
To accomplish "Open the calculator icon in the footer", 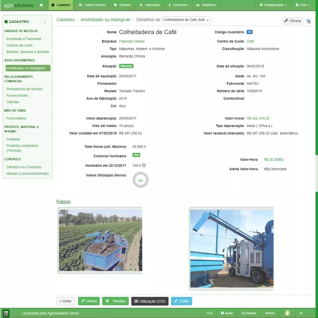I will click(6, 313).
